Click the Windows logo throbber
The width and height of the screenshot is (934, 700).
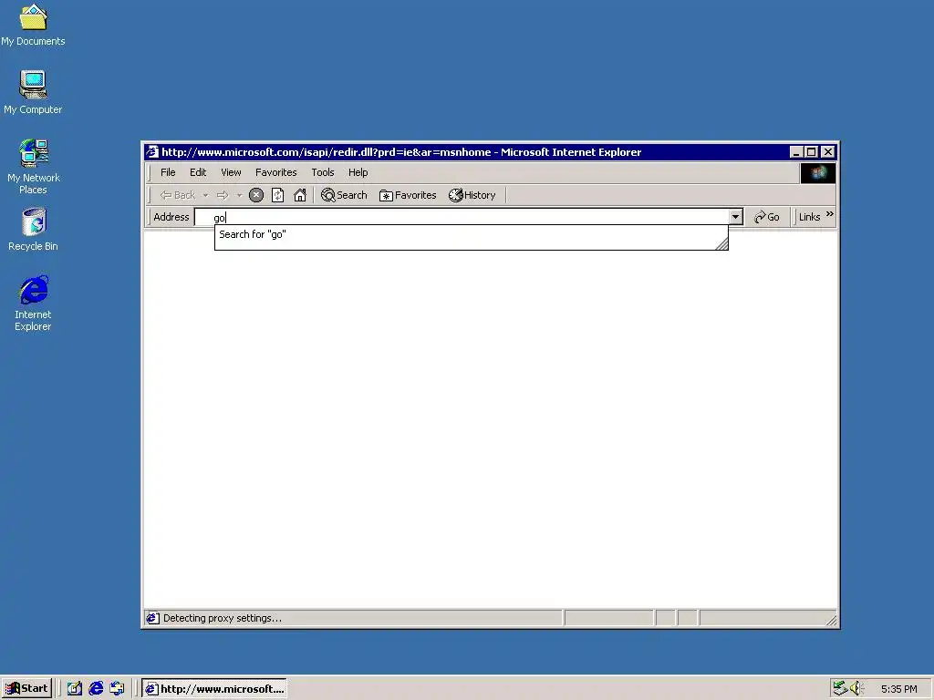point(818,173)
